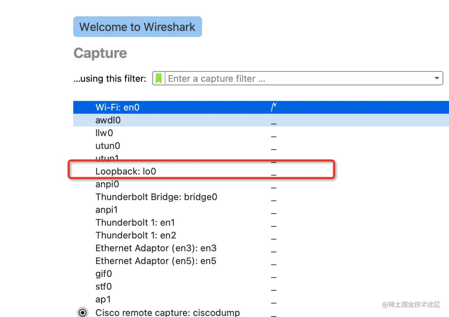The width and height of the screenshot is (449, 317).
Task: Click the Wi-Fi en0 traffic sparkline
Action: 274,107
